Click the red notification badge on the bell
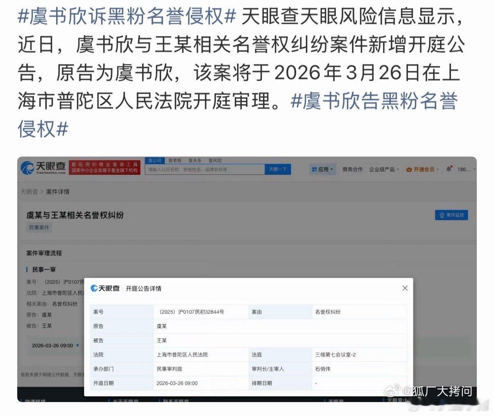This screenshot has height=416, width=494. [451, 165]
